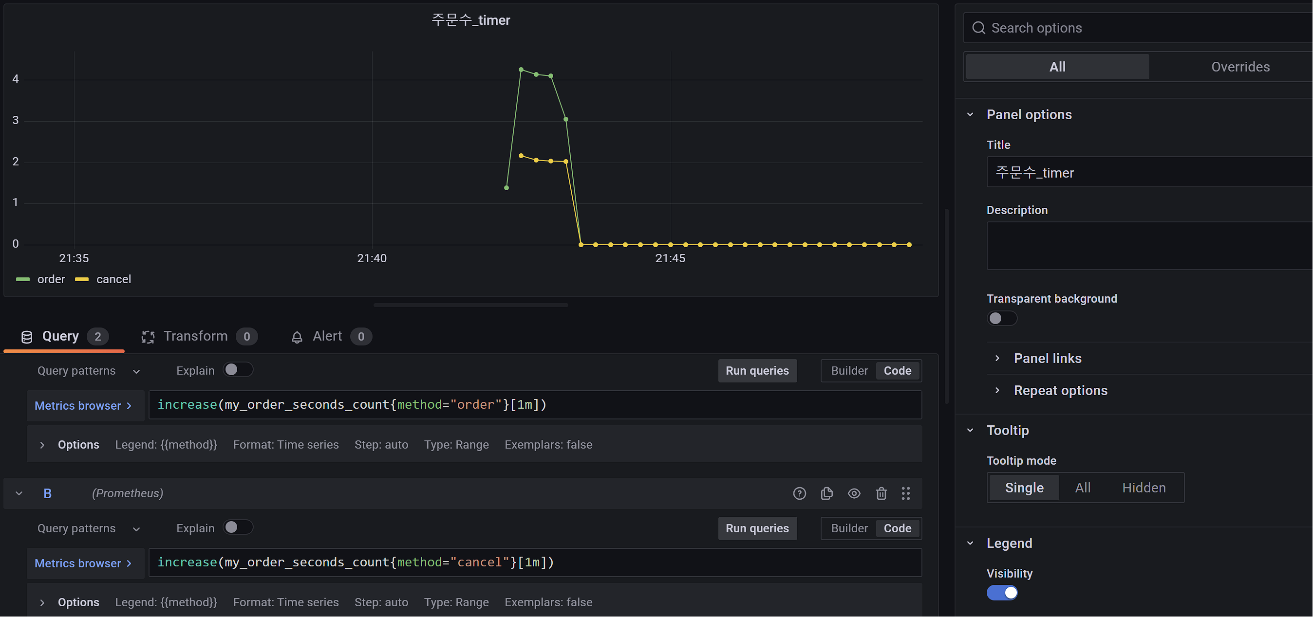Click the search icon in Search options
The height and width of the screenshot is (617, 1313).
[978, 28]
